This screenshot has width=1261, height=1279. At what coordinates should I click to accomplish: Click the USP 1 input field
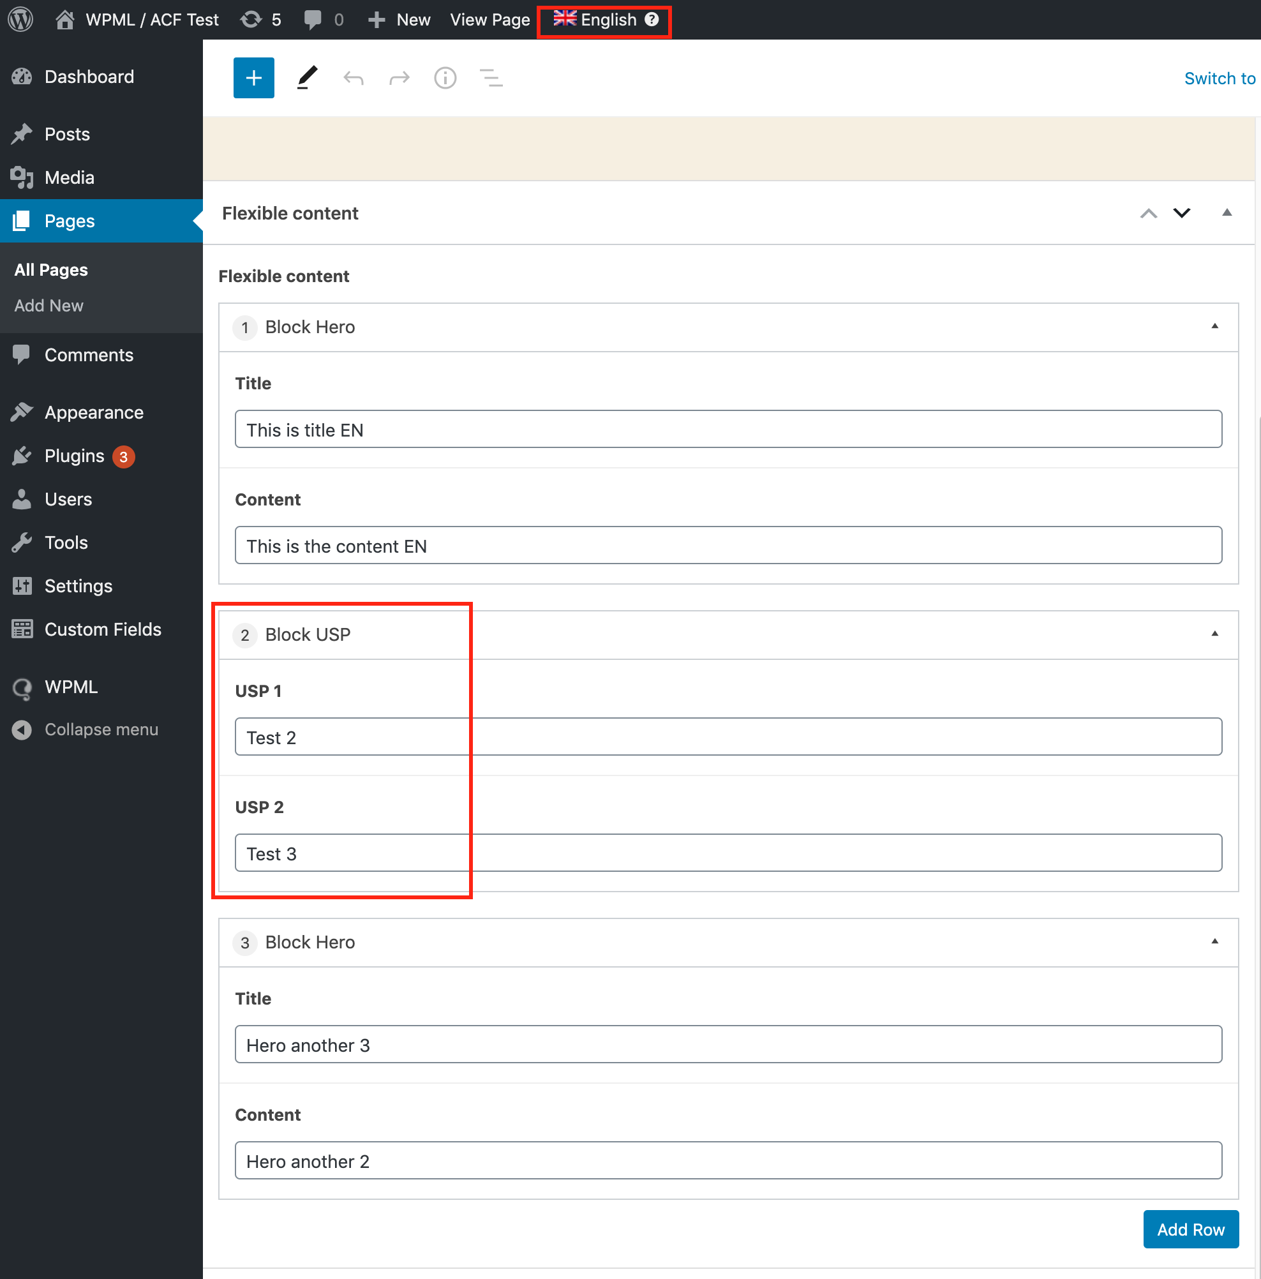pos(727,737)
